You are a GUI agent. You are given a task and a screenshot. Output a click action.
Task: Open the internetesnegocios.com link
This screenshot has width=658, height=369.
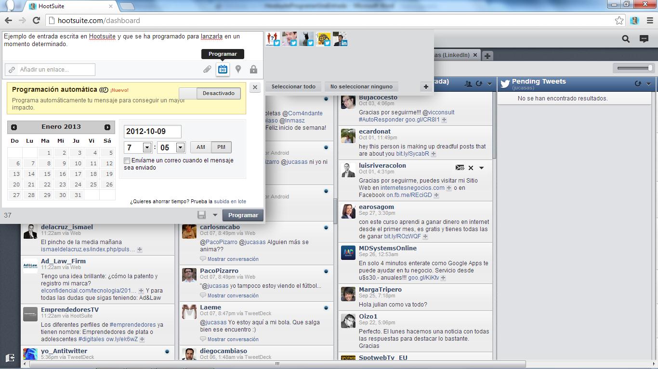click(x=412, y=188)
